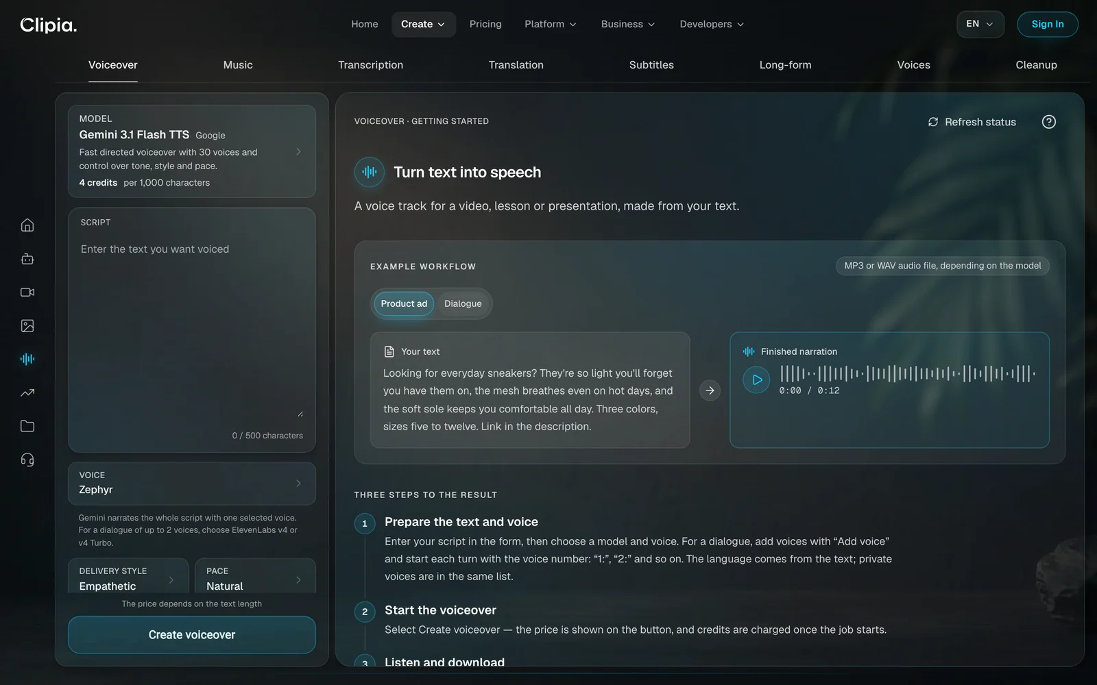Image resolution: width=1097 pixels, height=685 pixels.
Task: Open the Create dropdown menu
Action: pyautogui.click(x=423, y=24)
